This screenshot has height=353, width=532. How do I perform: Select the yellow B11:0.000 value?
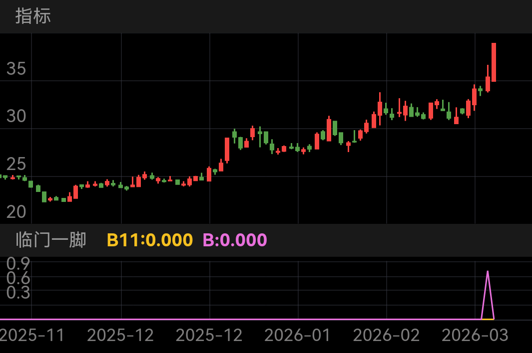coord(149,240)
